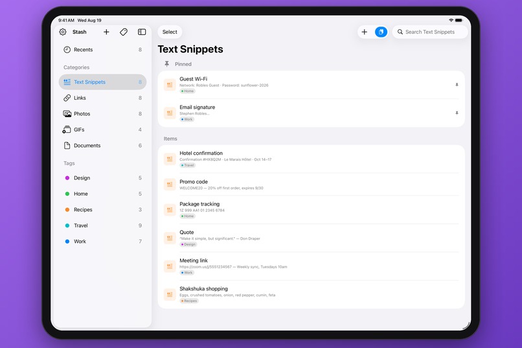Click the GIFs icon in sidebar
This screenshot has width=522, height=348.
[67, 130]
